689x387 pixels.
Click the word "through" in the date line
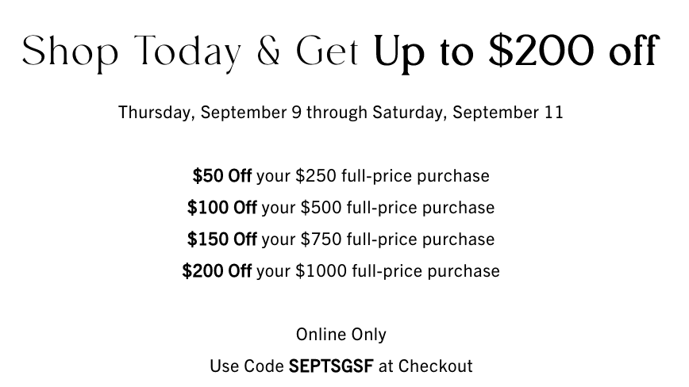[x=337, y=113]
